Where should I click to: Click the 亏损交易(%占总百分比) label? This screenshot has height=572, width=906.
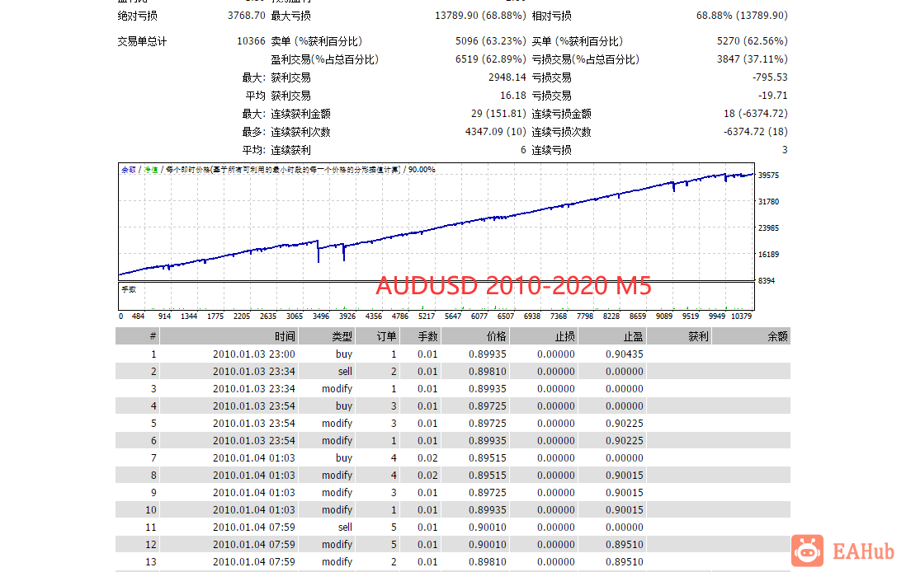(585, 59)
